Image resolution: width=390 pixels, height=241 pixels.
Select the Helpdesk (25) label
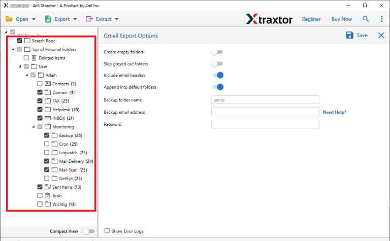[x=66, y=110]
